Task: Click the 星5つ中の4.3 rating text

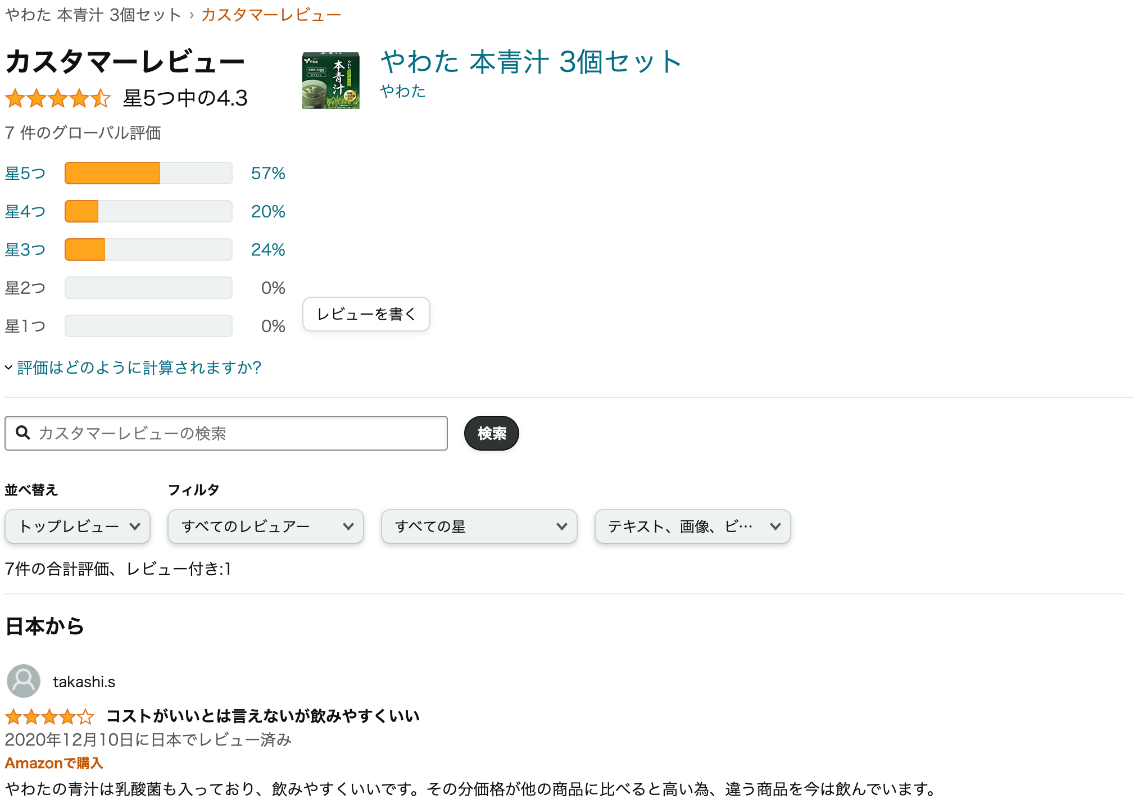Action: point(185,98)
